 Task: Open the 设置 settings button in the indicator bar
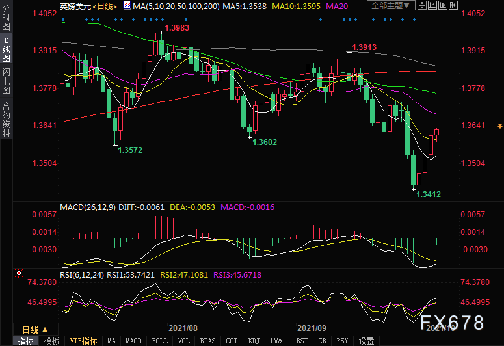(x=366, y=341)
